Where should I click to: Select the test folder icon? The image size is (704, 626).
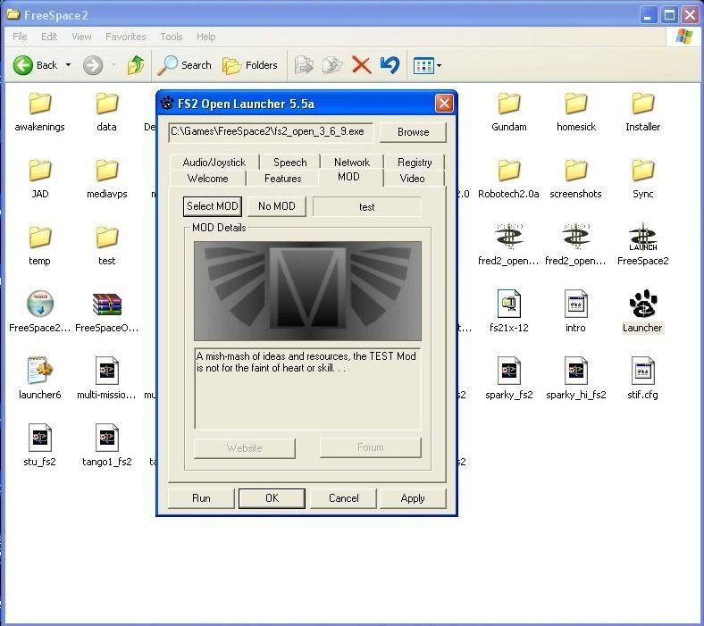106,238
